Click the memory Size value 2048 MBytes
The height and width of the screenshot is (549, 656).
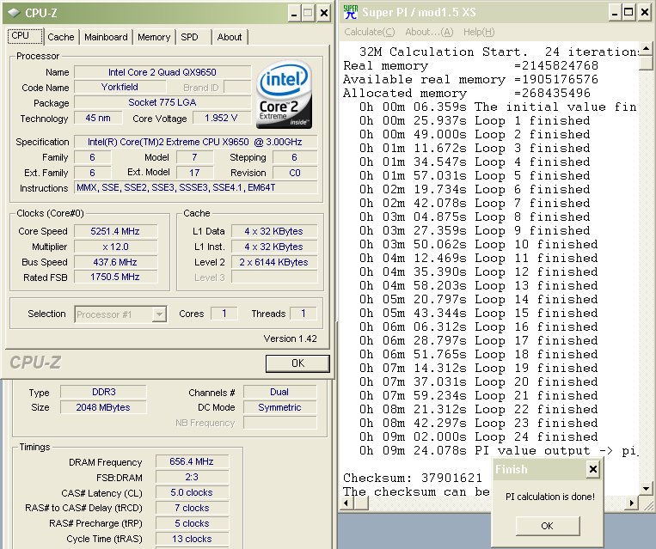[103, 407]
